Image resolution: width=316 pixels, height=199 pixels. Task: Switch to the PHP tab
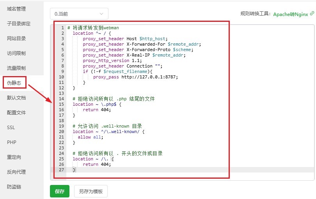pos(11,142)
